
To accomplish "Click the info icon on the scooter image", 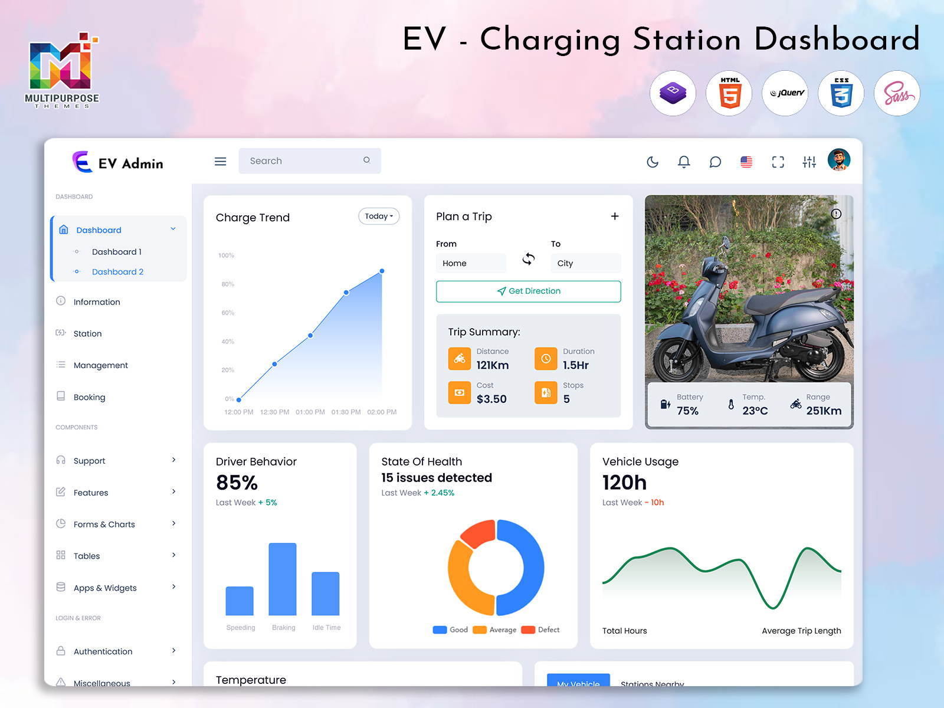I will (836, 214).
